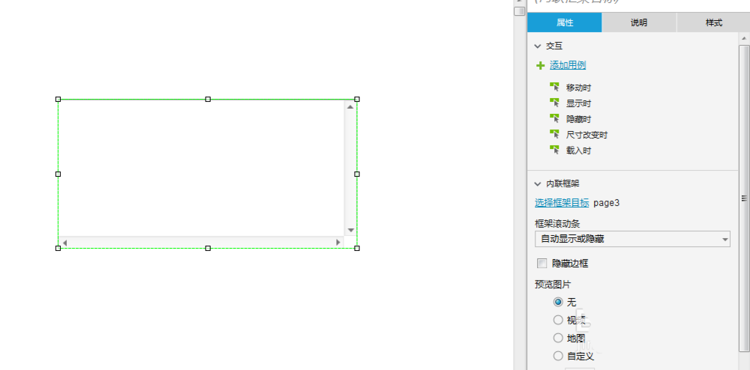Click the 添加用例 link
Image resolution: width=750 pixels, height=370 pixels.
coord(568,66)
